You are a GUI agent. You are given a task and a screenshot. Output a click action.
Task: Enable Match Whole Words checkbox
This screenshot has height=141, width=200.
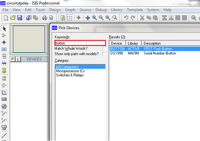(104, 48)
